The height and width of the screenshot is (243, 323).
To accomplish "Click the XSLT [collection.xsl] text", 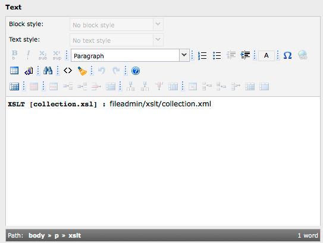I will point(52,105).
